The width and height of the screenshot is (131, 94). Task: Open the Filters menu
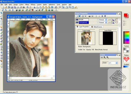[27, 5]
